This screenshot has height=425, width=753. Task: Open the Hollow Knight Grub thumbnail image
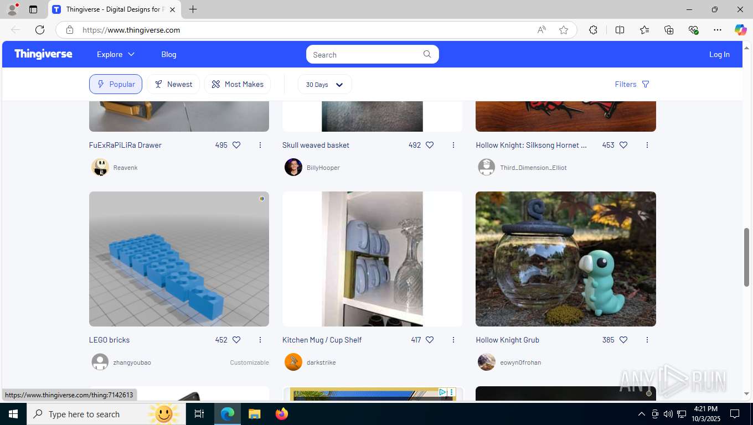click(x=566, y=259)
